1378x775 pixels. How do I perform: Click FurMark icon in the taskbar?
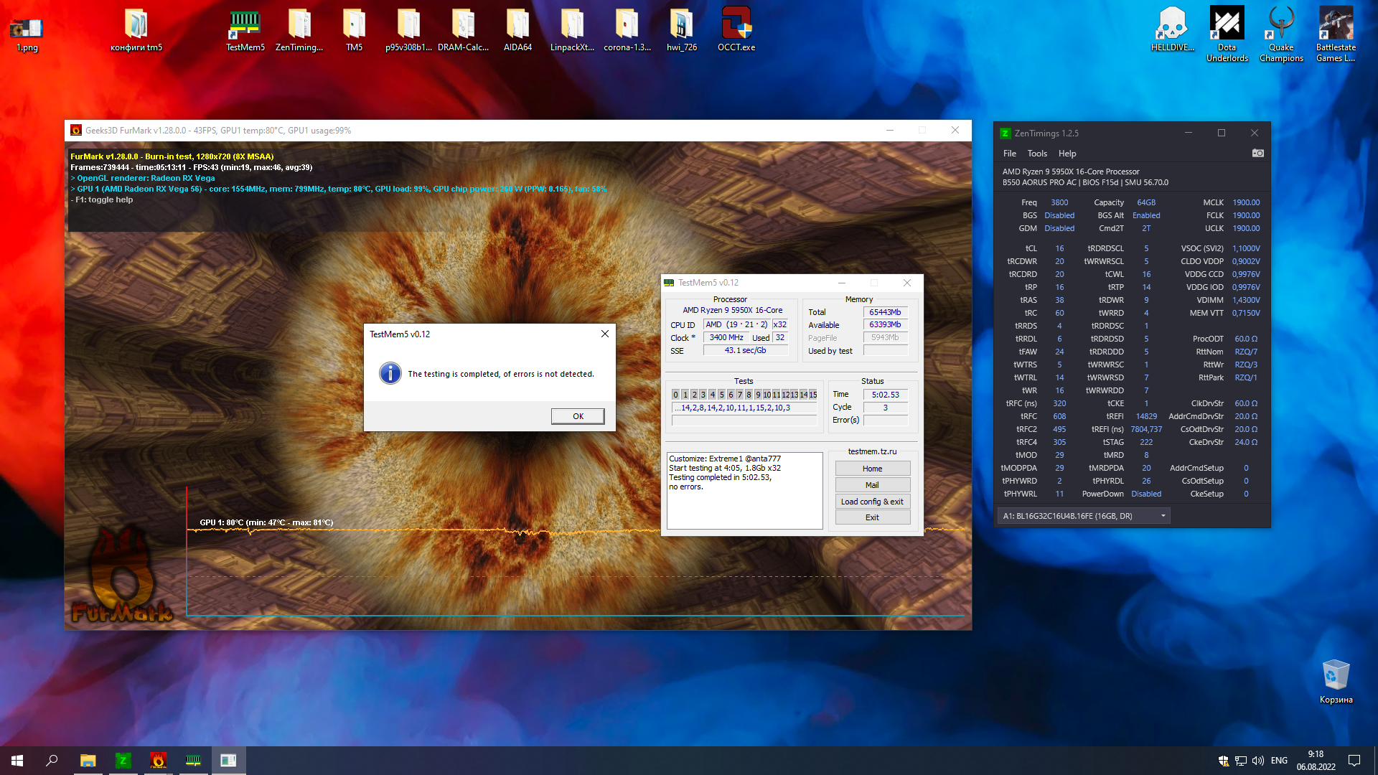point(158,761)
